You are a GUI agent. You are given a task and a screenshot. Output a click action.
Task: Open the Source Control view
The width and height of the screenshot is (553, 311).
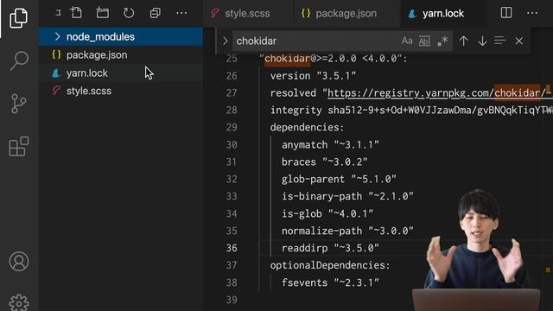click(x=18, y=104)
